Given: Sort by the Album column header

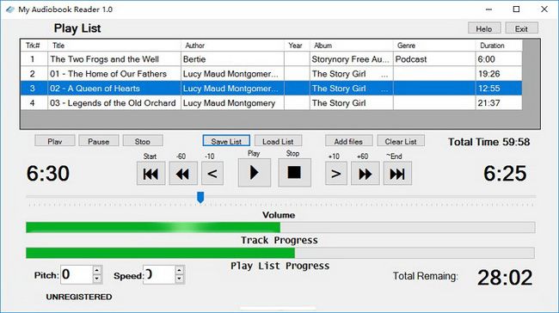Looking at the screenshot, I should pos(351,46).
